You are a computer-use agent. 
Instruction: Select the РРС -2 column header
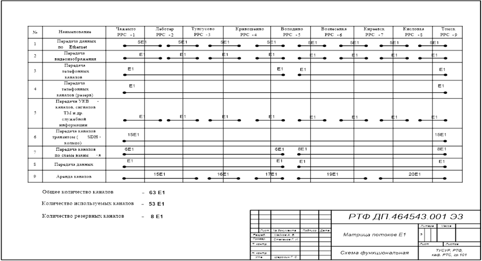(165, 32)
